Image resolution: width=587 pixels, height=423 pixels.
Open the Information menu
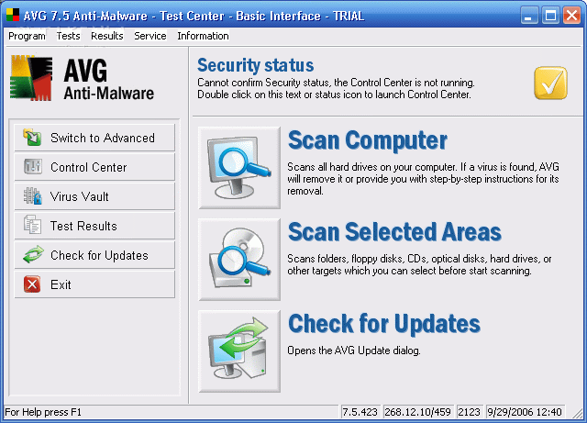(x=203, y=36)
